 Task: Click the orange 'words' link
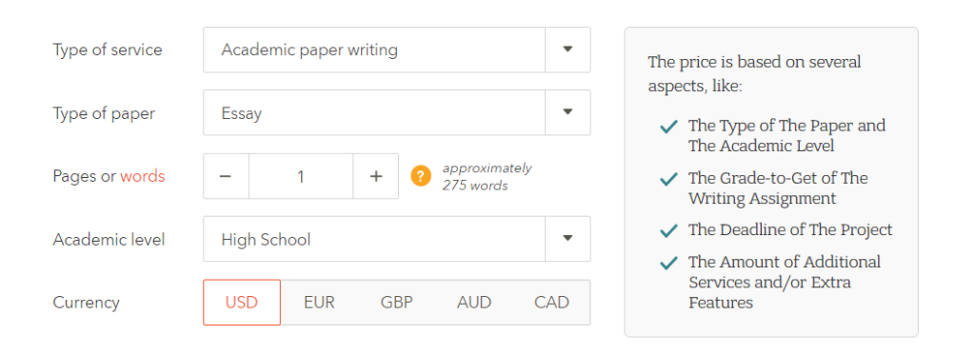143,177
